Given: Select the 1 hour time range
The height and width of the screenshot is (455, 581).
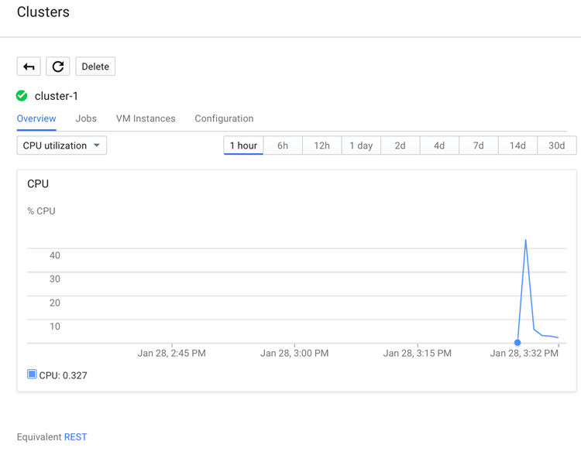Looking at the screenshot, I should 243,145.
